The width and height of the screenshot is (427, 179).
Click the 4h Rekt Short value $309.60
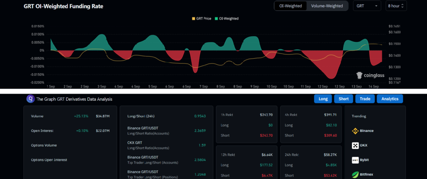click(x=331, y=135)
